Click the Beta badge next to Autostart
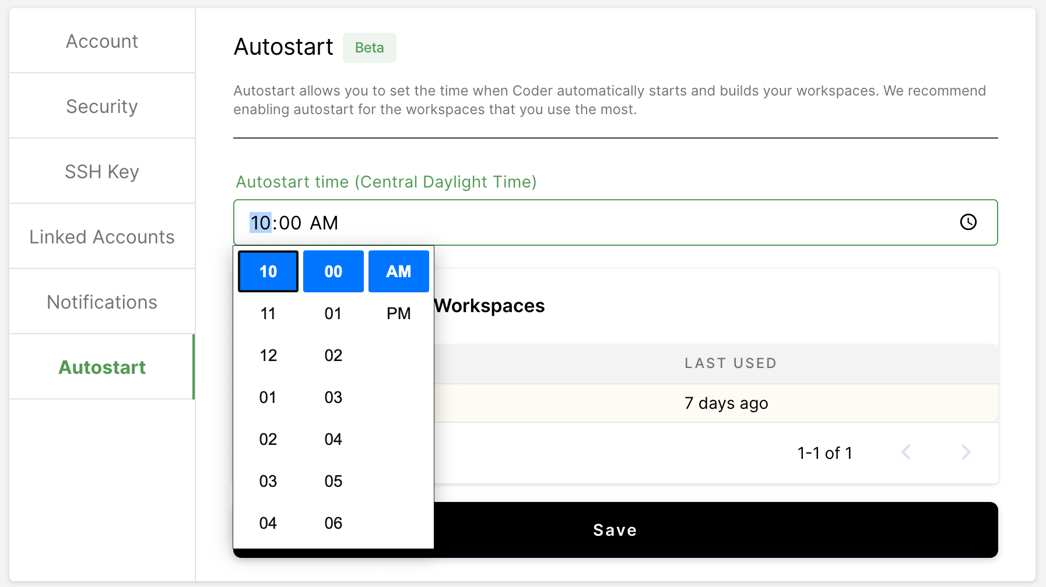1046x587 pixels. pos(370,48)
